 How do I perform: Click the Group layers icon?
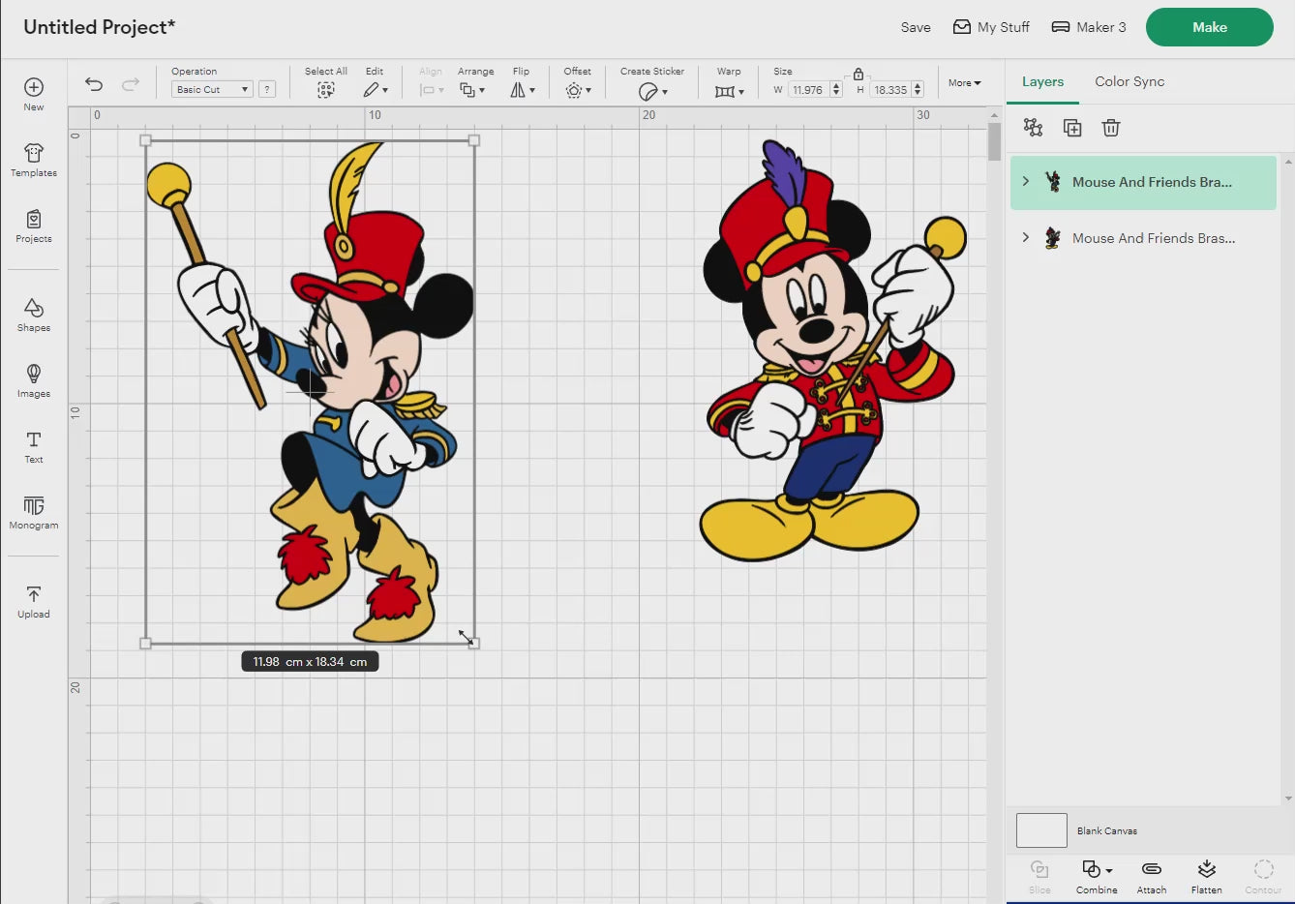pyautogui.click(x=1034, y=128)
